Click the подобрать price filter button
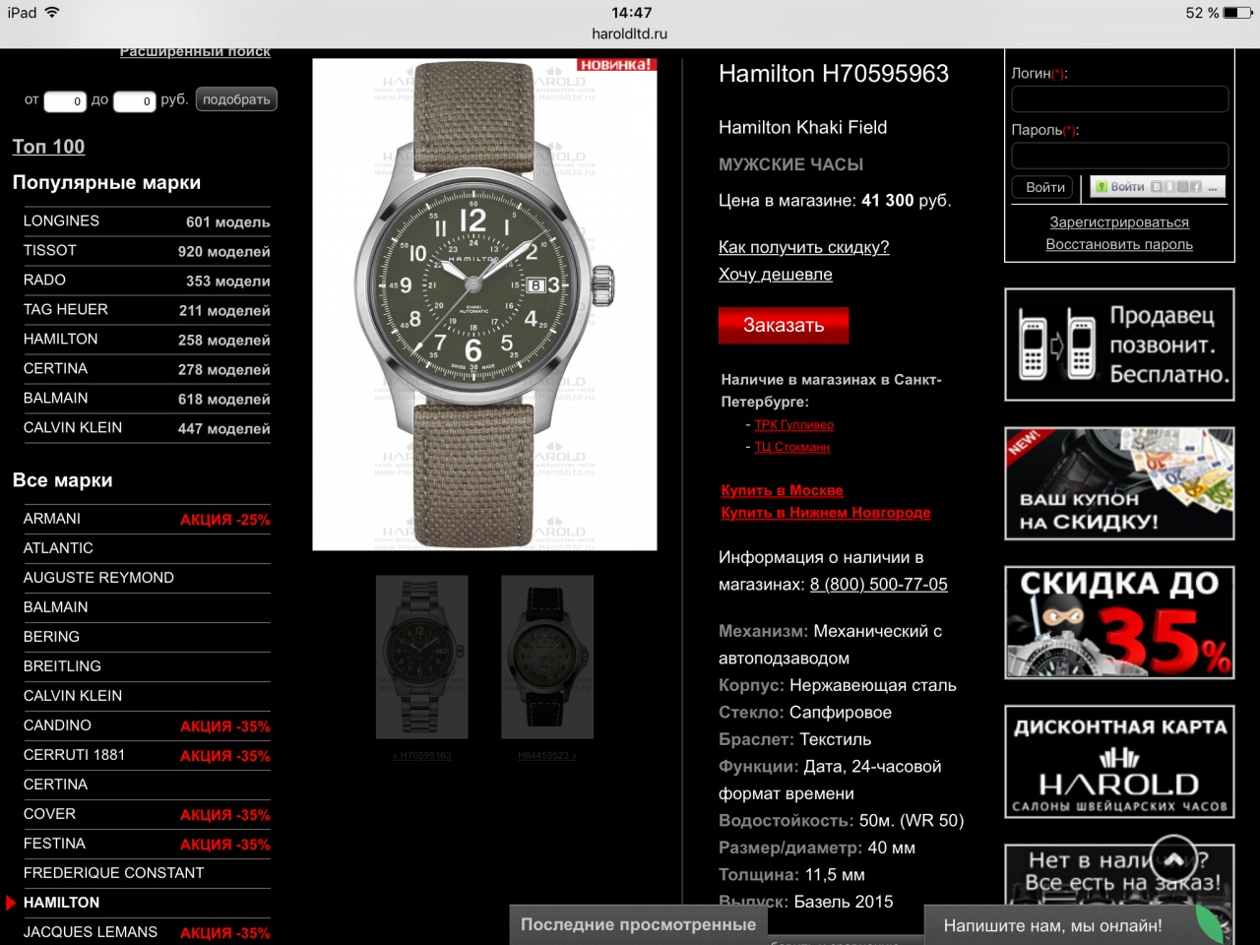This screenshot has height=945, width=1260. pos(236,99)
